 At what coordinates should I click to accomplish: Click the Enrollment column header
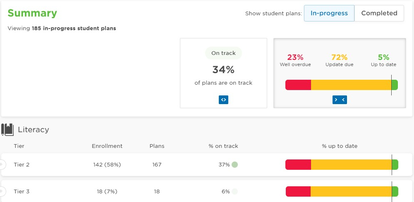tap(107, 146)
